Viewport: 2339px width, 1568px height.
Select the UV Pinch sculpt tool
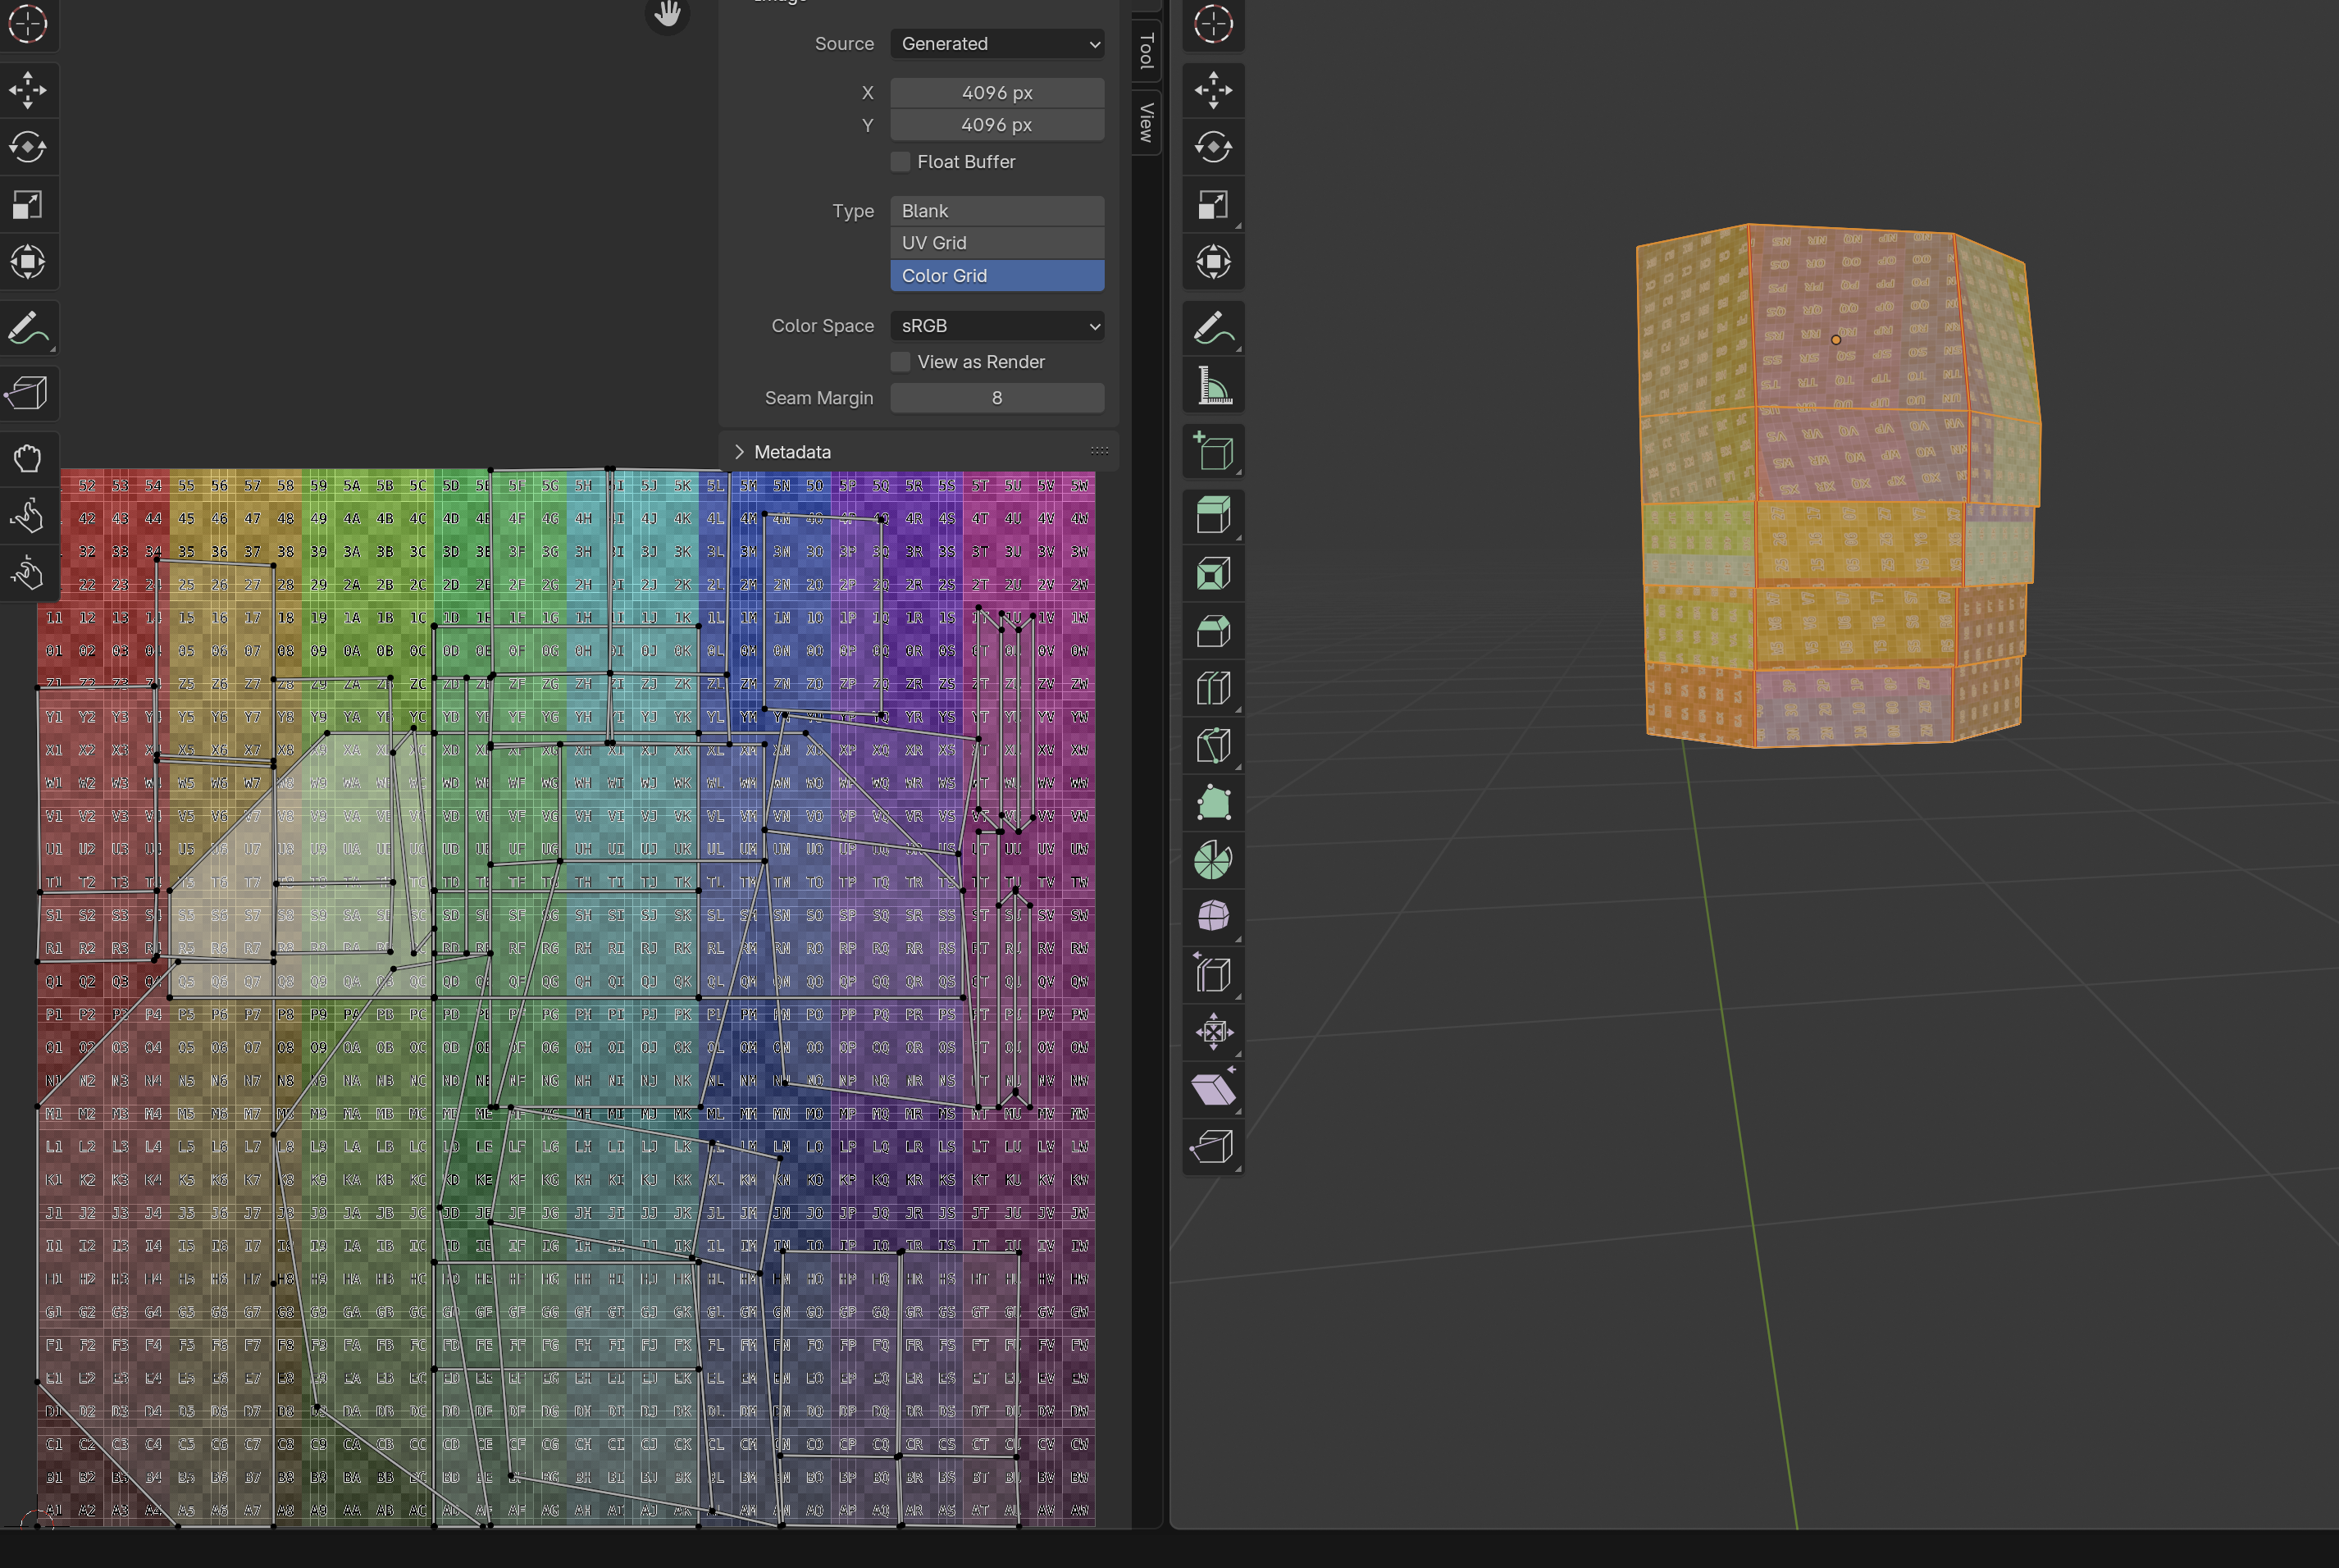click(x=27, y=573)
